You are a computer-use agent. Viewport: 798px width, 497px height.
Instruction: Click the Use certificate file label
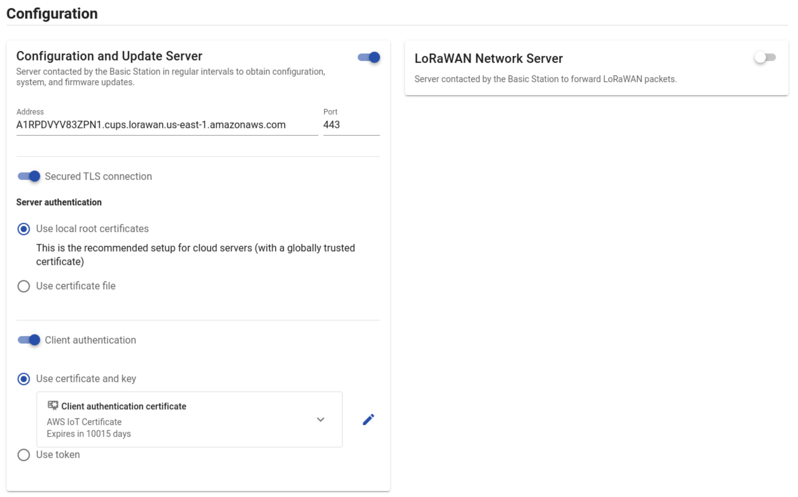pos(76,286)
